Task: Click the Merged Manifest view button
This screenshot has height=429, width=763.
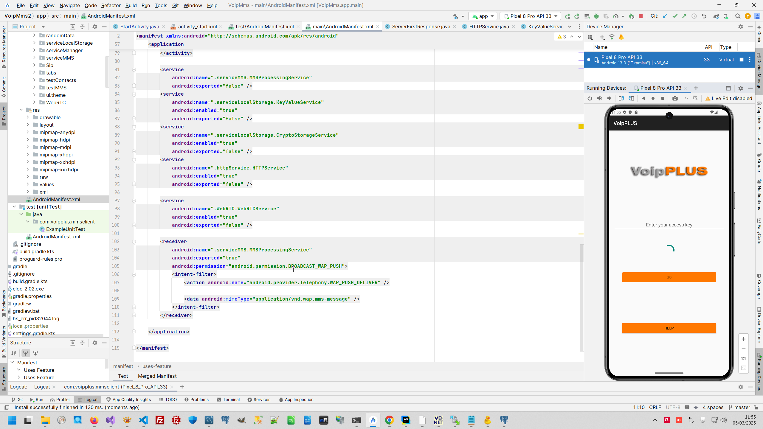Action: tap(157, 376)
